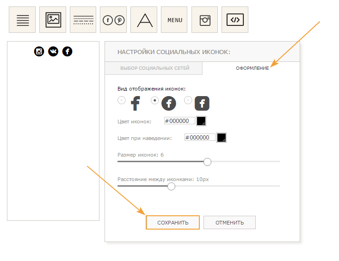
Task: Choose the plain Facebook icon style radio
Action: click(x=122, y=100)
